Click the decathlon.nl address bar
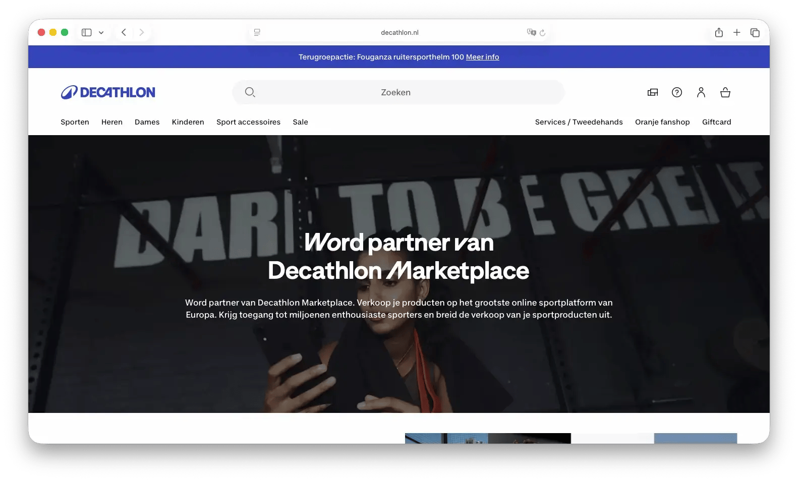798x481 pixels. pyautogui.click(x=400, y=32)
